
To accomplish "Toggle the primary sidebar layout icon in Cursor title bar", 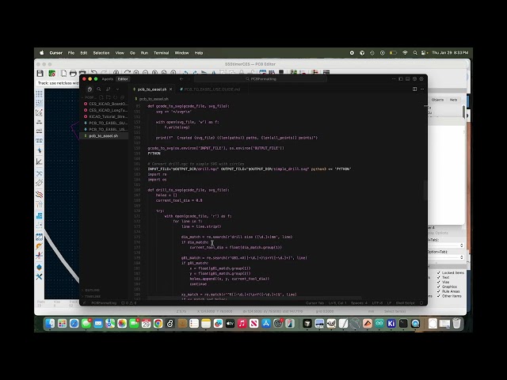I will (401, 79).
